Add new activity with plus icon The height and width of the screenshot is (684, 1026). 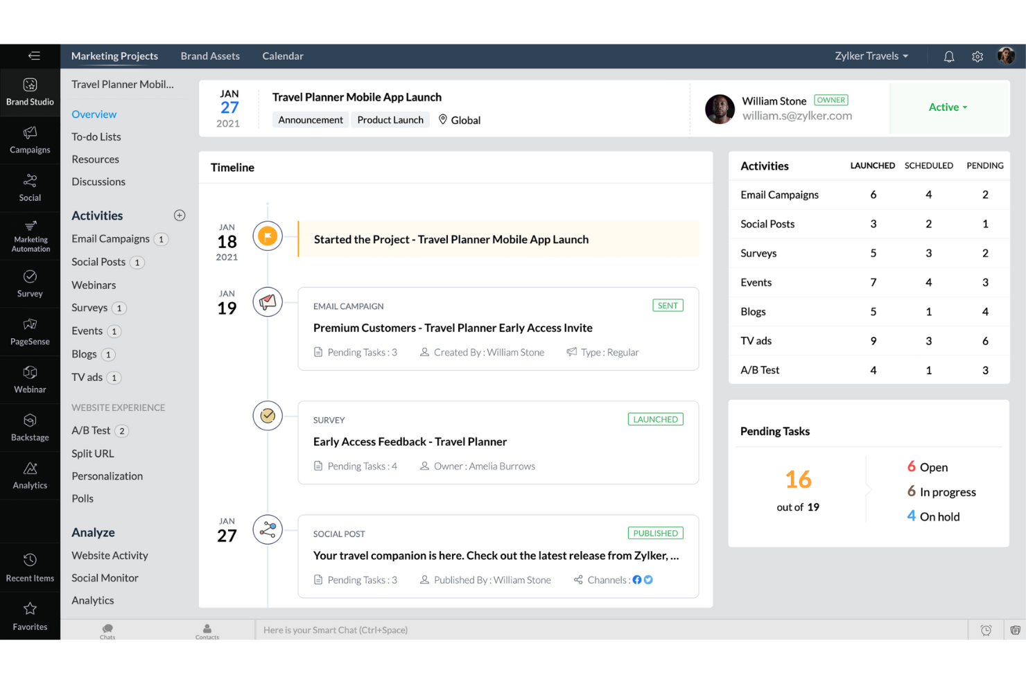pyautogui.click(x=180, y=216)
